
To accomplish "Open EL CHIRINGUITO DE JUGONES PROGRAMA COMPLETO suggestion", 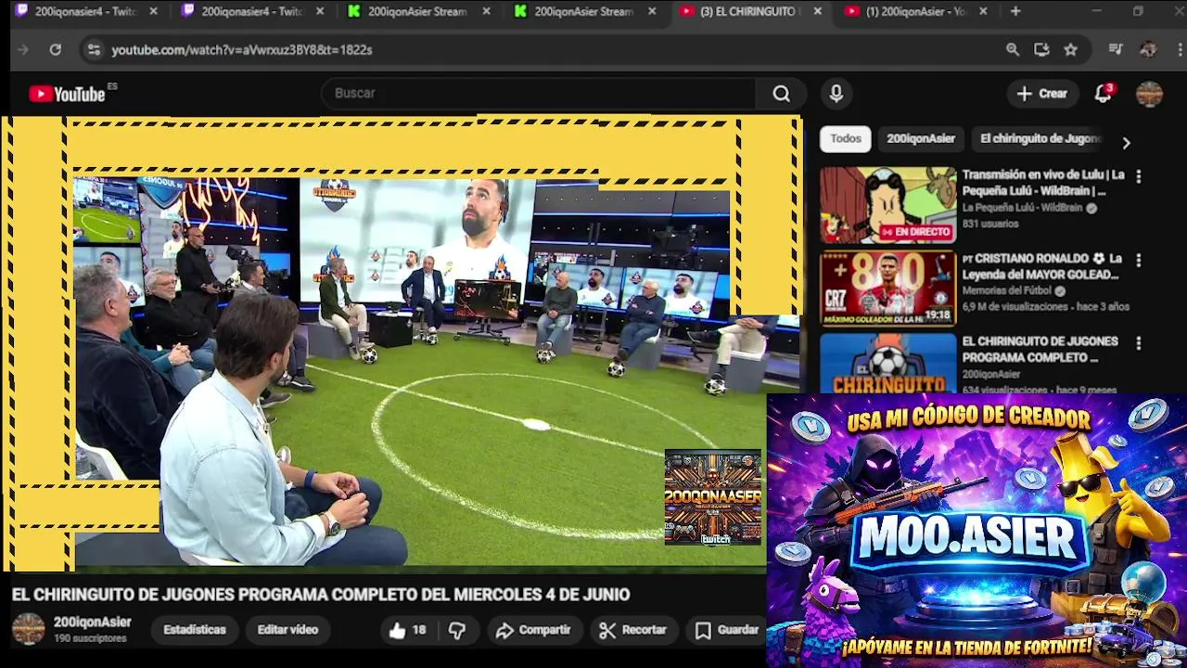I will coord(1040,350).
